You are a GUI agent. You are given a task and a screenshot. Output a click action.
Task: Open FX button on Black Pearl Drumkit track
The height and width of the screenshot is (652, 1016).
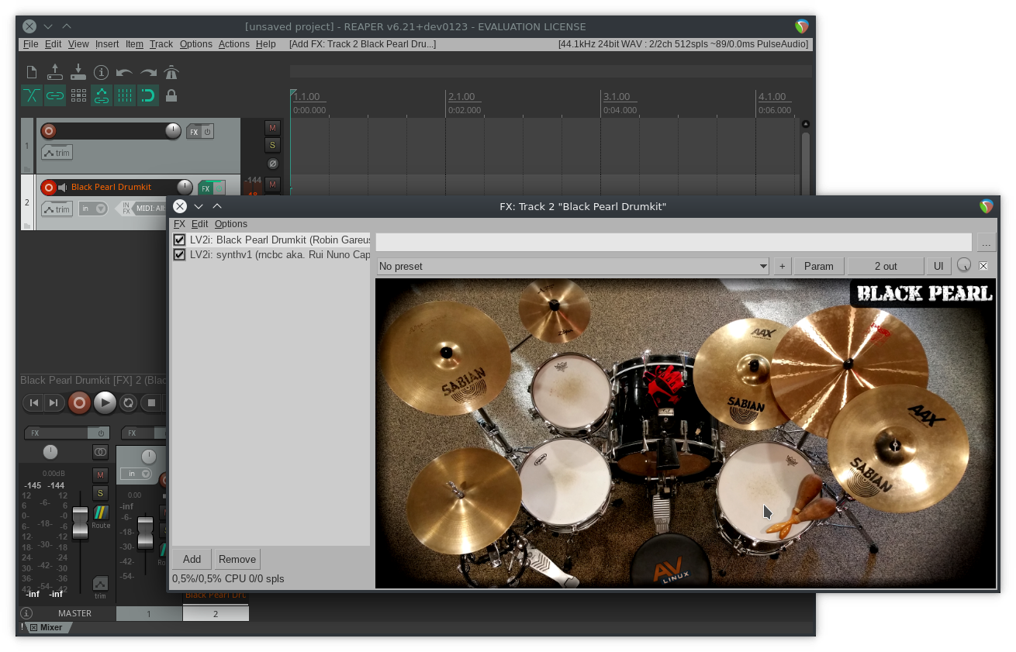[206, 188]
